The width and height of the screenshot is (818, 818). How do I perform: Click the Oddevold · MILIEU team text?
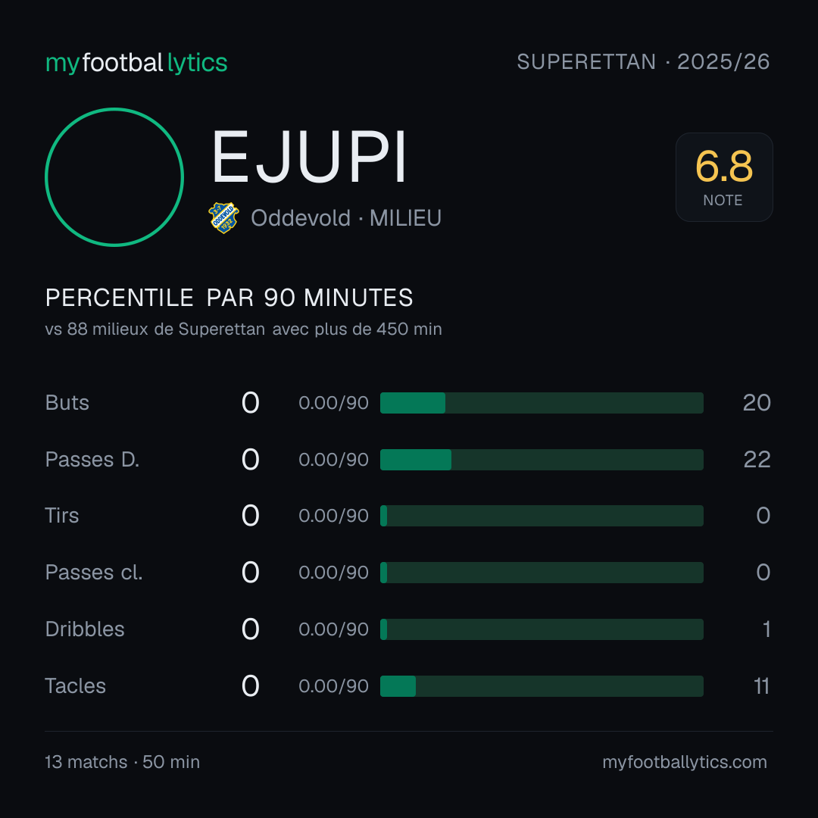[346, 218]
